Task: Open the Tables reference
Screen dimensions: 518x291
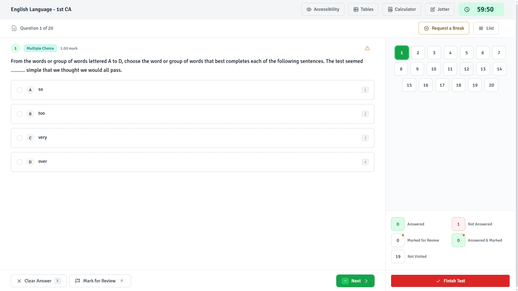Action: point(363,9)
